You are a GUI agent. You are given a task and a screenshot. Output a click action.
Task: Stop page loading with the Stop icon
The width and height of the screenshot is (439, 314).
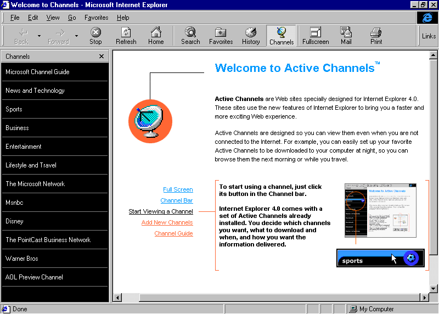[95, 32]
